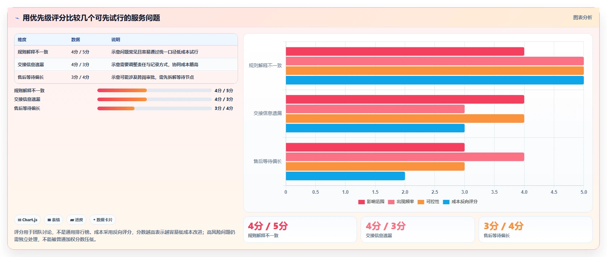
Task: Click the orange 可控性 bar for 交接信息遗漏
Action: point(405,119)
